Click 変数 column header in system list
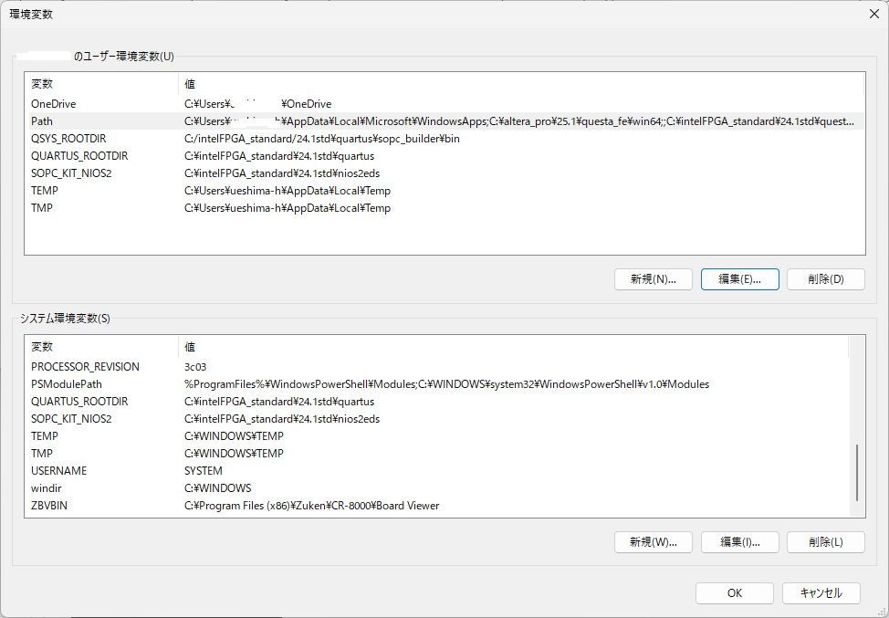Screen dimensions: 889x618 101,346
